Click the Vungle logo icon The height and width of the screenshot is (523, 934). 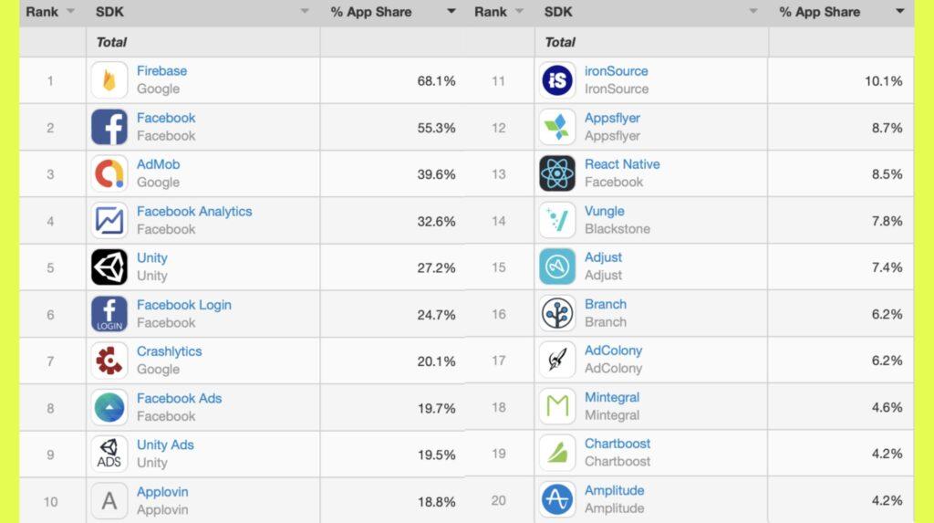tap(557, 220)
